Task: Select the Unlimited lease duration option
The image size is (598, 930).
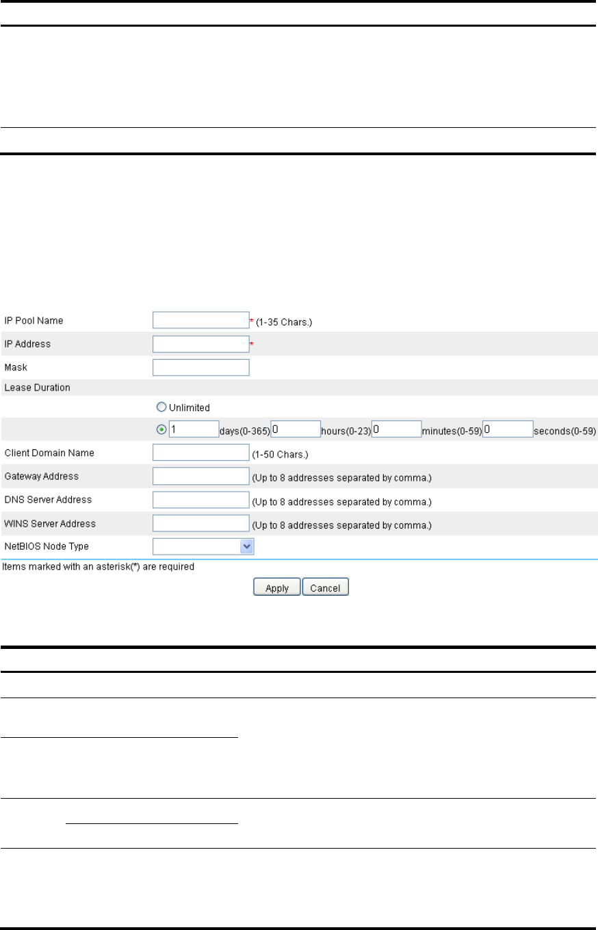Action: 161,407
